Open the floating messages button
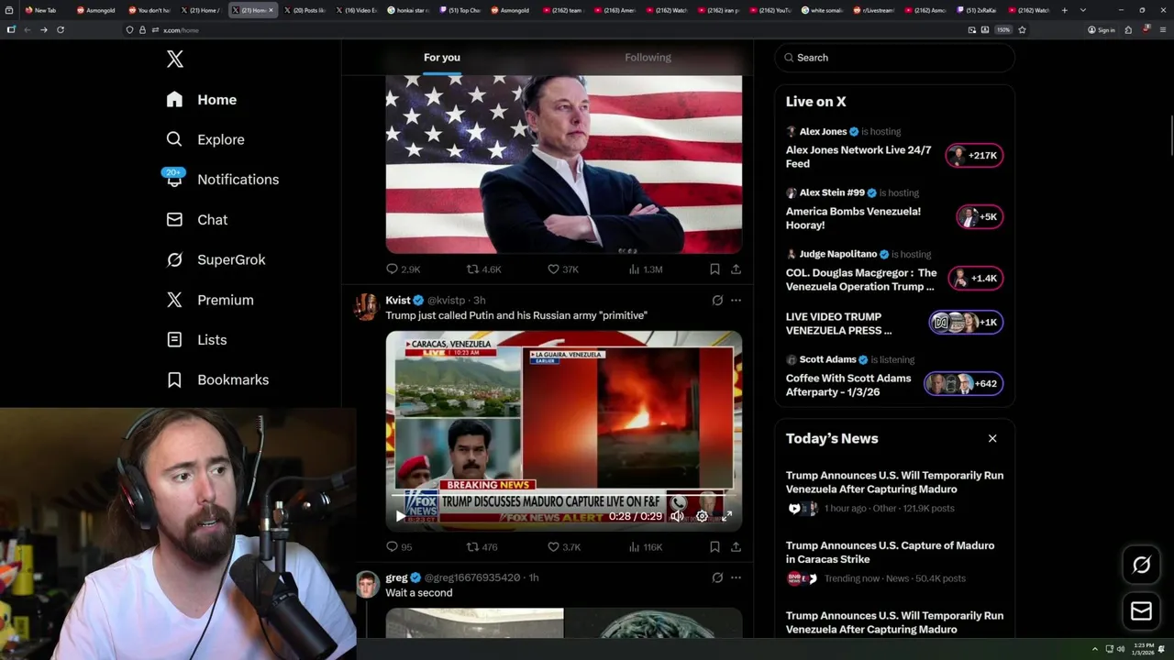This screenshot has height=660, width=1174. pyautogui.click(x=1142, y=610)
